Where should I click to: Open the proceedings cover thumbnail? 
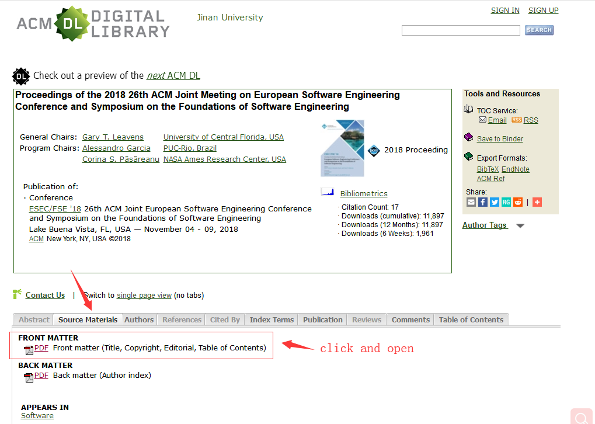[x=342, y=148]
